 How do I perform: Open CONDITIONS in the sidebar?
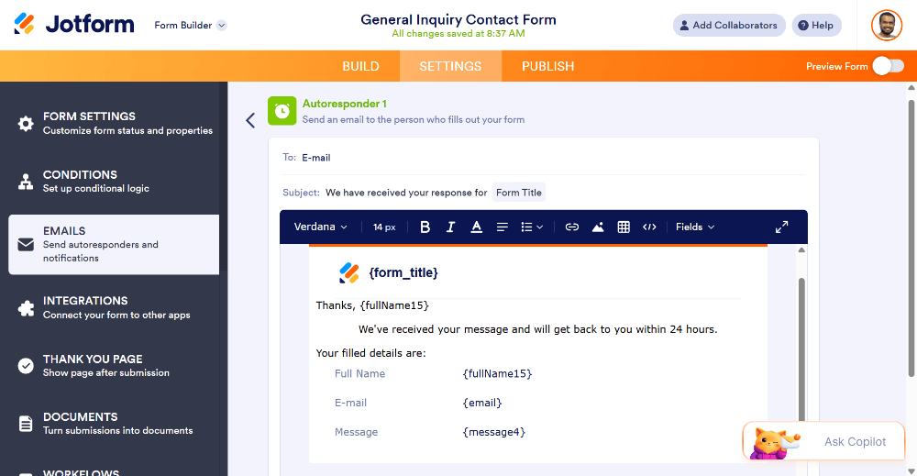(114, 182)
